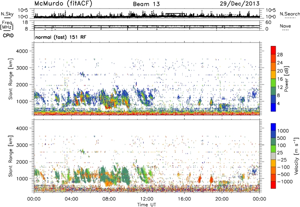Click the 3000 tick of velocity panel

pos(22,145)
